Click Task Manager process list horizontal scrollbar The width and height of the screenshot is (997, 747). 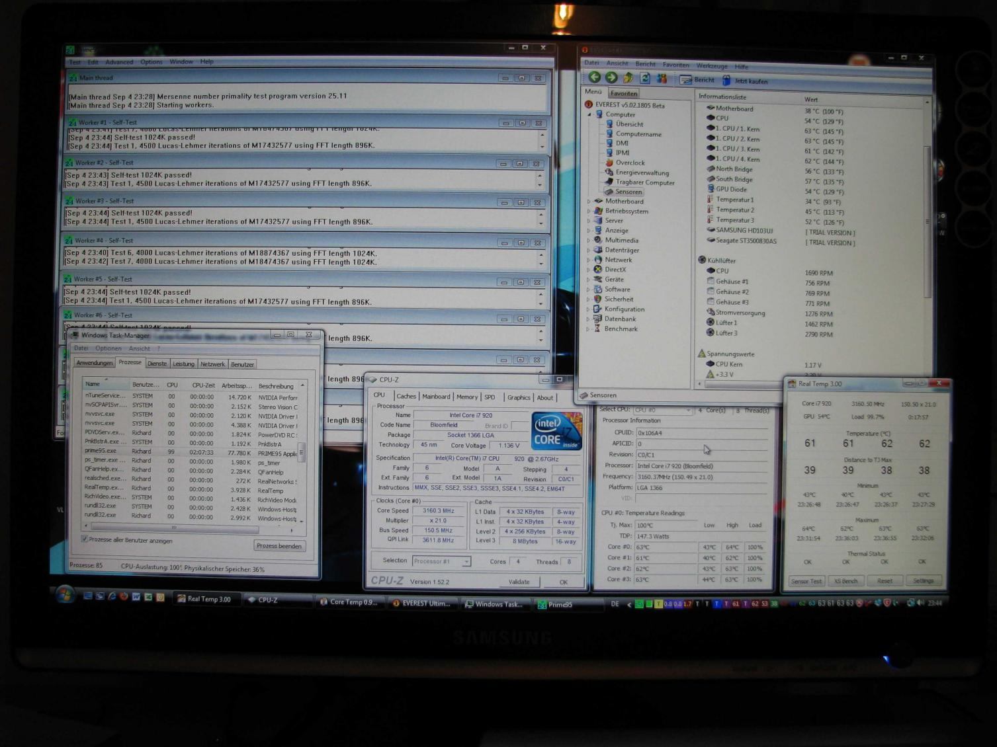point(189,528)
